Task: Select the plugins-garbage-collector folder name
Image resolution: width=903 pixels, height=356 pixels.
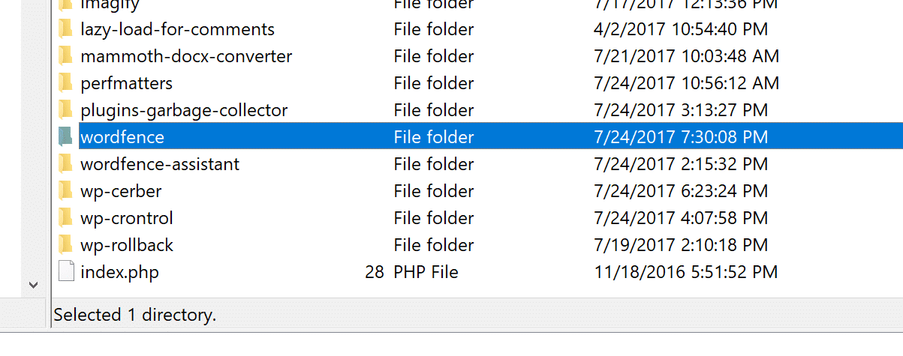Action: tap(184, 111)
